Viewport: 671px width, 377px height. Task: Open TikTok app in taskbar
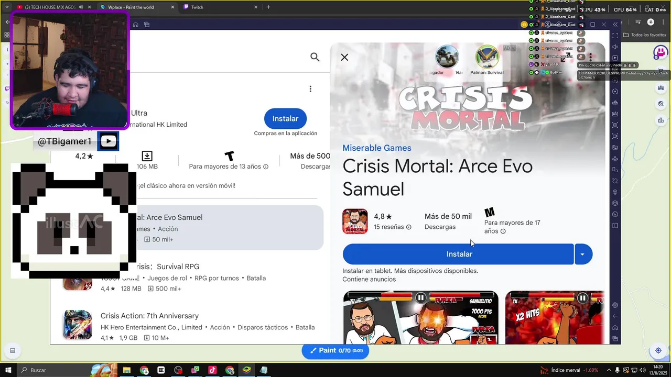coord(212,370)
